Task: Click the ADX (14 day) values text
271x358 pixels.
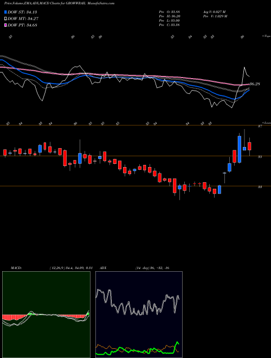Action: pyautogui.click(x=152, y=268)
